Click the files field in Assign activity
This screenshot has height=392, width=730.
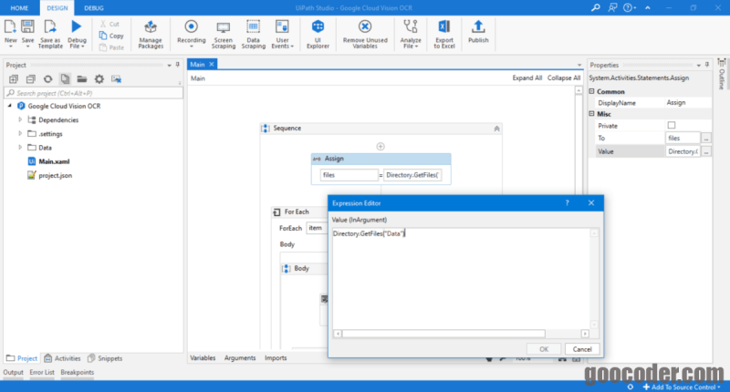(349, 175)
